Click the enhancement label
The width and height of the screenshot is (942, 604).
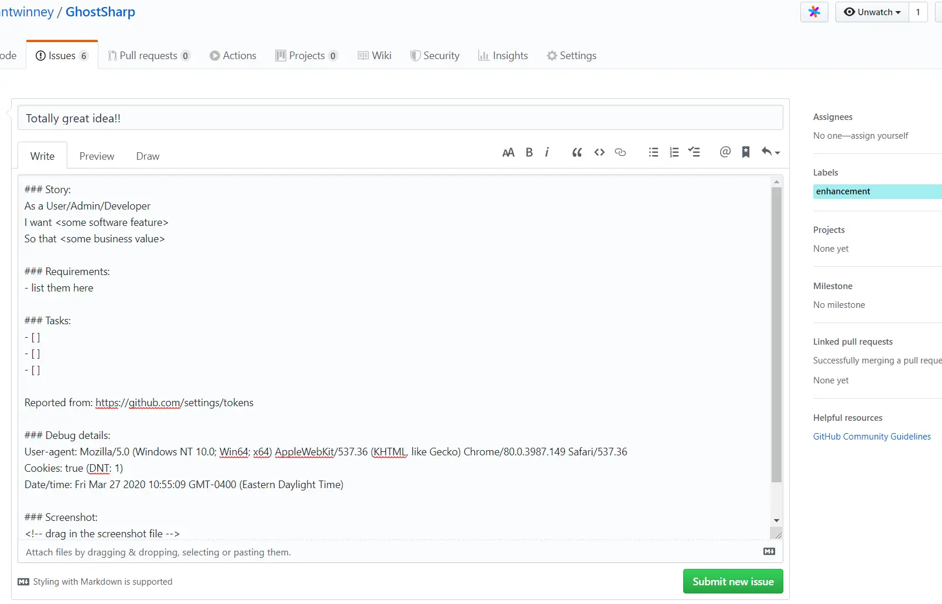pos(877,191)
